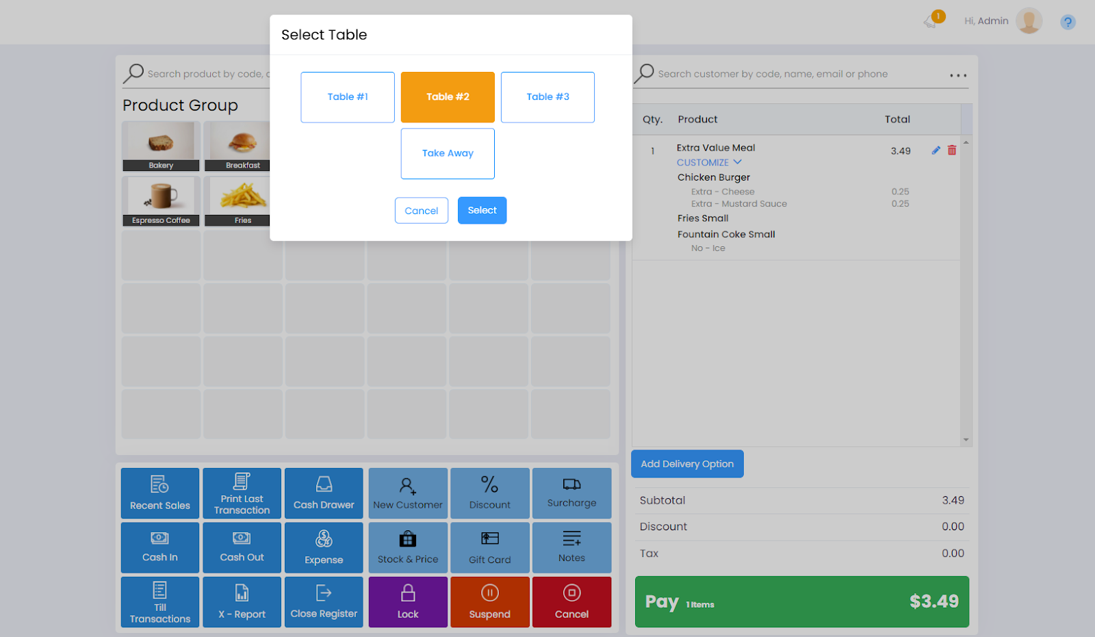The height and width of the screenshot is (637, 1095).
Task: Open the three-dot customer options menu
Action: (957, 75)
